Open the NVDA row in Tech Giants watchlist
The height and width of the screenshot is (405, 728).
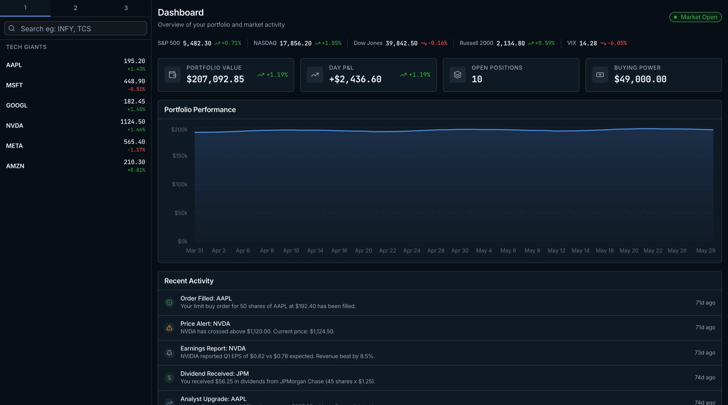pyautogui.click(x=75, y=125)
